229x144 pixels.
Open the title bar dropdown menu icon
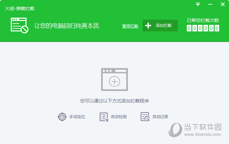pyautogui.click(x=198, y=4)
